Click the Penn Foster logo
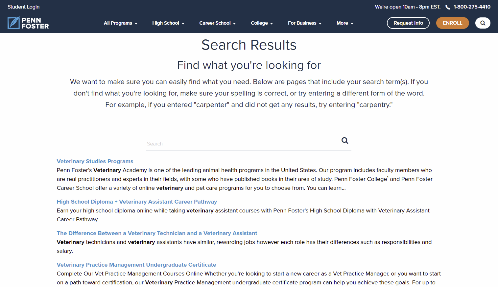 28,23
